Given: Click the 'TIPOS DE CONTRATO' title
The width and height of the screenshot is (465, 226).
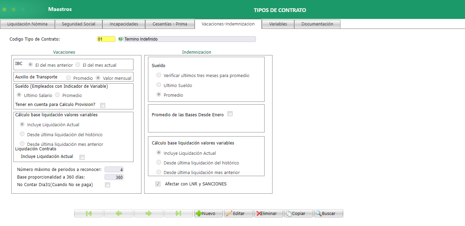Looking at the screenshot, I should (x=280, y=10).
